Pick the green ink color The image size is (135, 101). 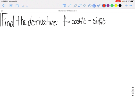pyautogui.click(x=112, y=6)
